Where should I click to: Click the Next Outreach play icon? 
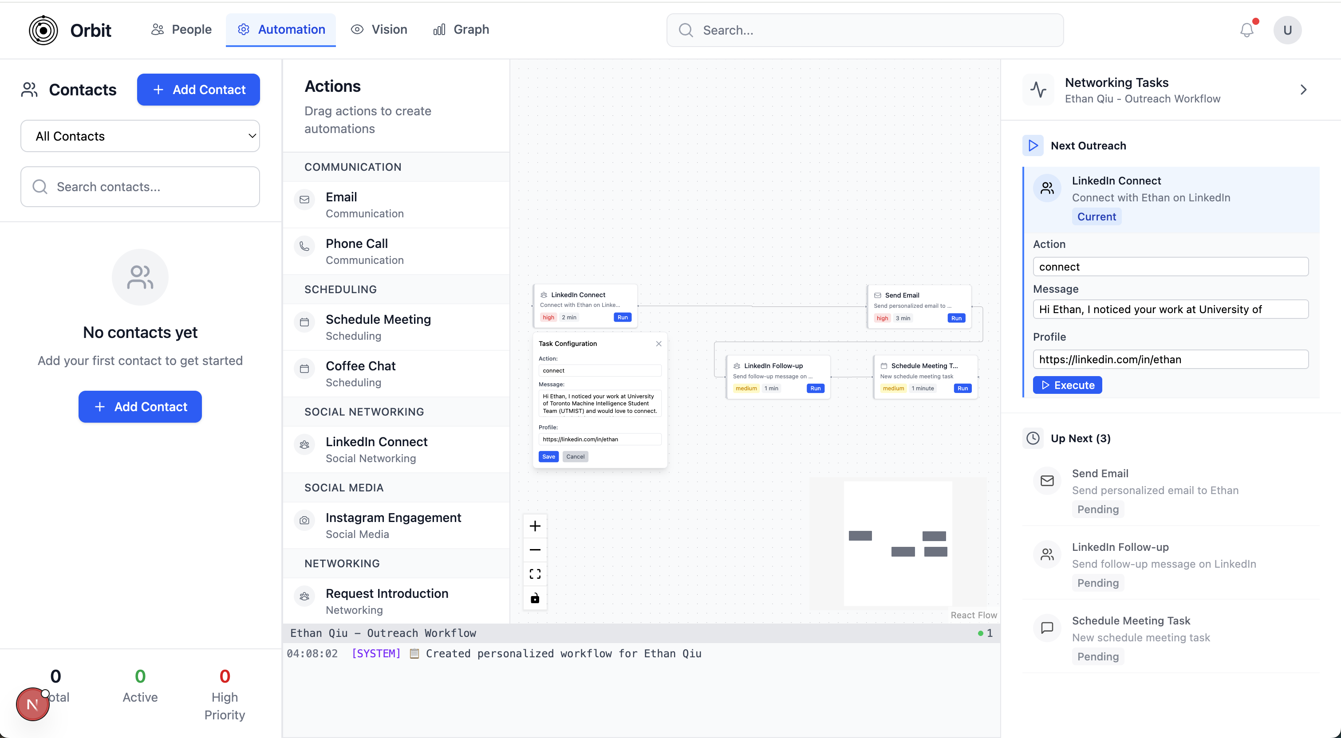1033,146
